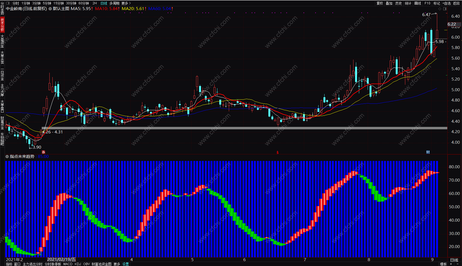
Task: Select 财富池资金图 indicator
Action: click(x=101, y=264)
